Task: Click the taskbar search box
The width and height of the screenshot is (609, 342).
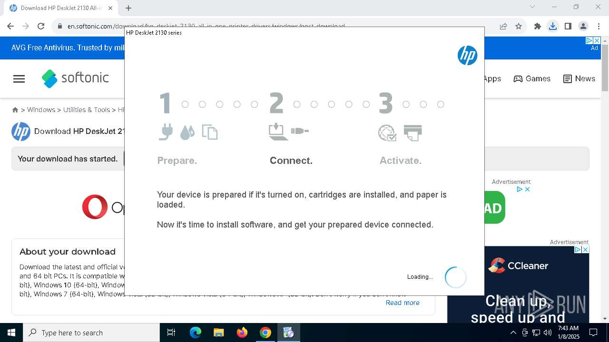Action: click(x=91, y=332)
